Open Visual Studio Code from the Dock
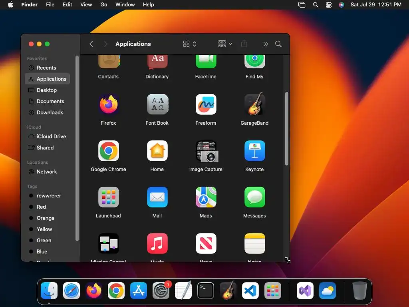This screenshot has width=409, height=307. [x=250, y=291]
